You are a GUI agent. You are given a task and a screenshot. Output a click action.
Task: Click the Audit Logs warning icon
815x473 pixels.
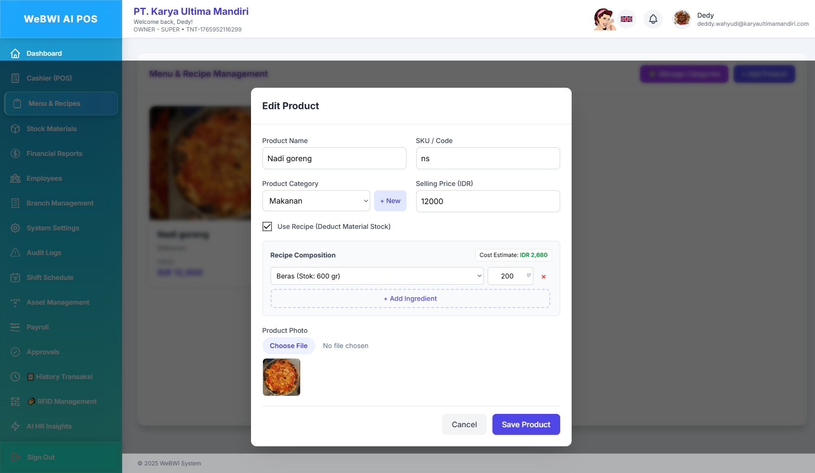click(15, 253)
